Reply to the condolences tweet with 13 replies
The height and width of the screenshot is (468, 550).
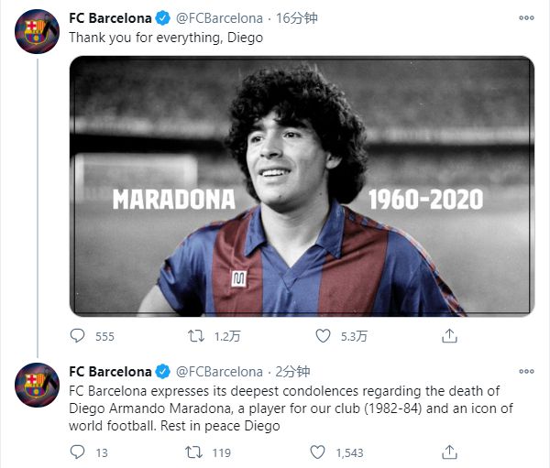(78, 452)
